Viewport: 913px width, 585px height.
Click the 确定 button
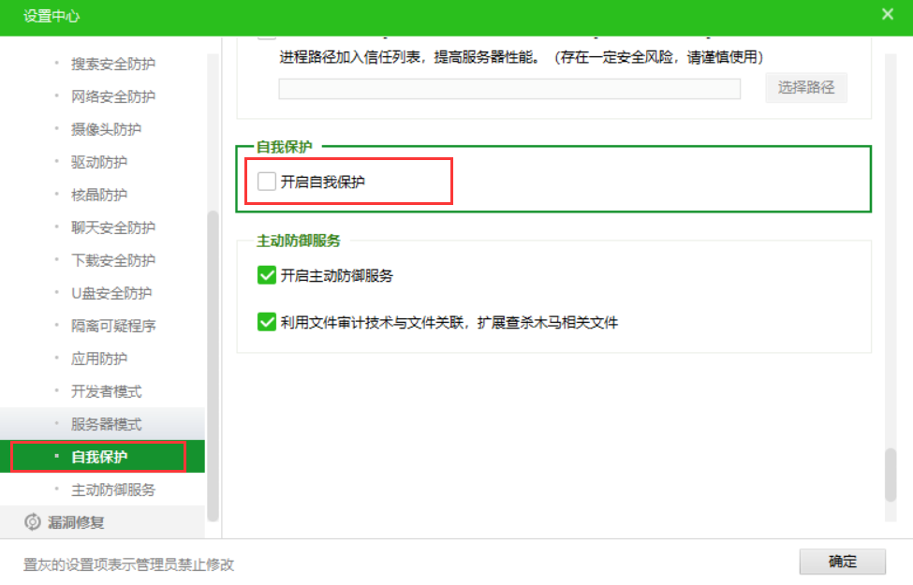842,562
